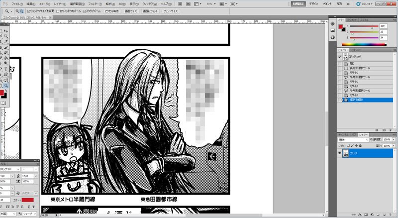Image resolution: width=398 pixels, height=218 pixels.
Task: Toggle history brush source for コミック.psd snapshot
Action: pyautogui.click(x=340, y=57)
